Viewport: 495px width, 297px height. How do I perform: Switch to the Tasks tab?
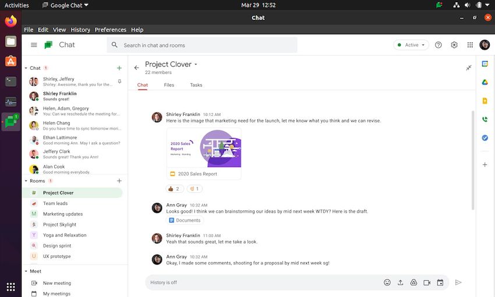[x=196, y=85]
